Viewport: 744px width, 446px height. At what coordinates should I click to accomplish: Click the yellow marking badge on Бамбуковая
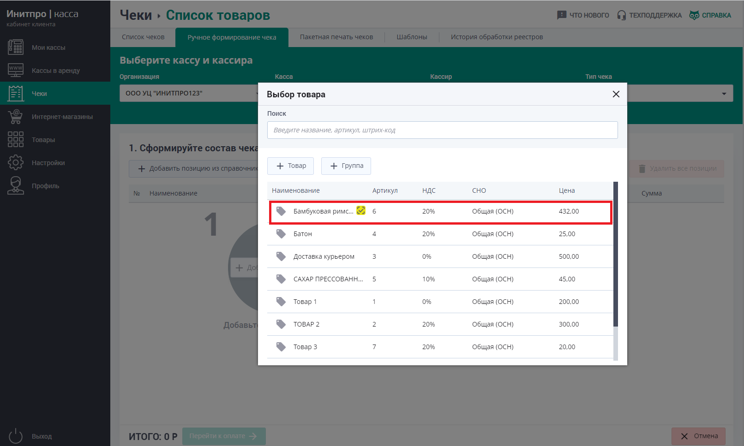(x=361, y=210)
